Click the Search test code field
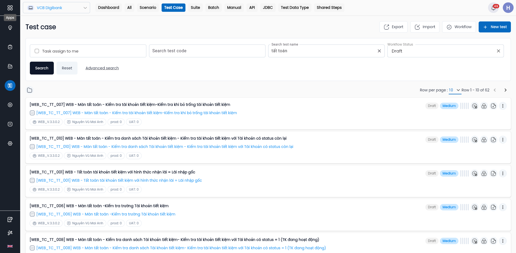Screen dimensions: 516x253 point(207,51)
